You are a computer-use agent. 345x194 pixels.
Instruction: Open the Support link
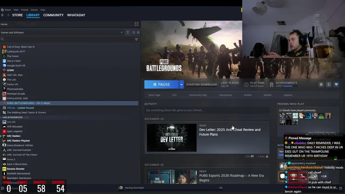[x=288, y=95]
